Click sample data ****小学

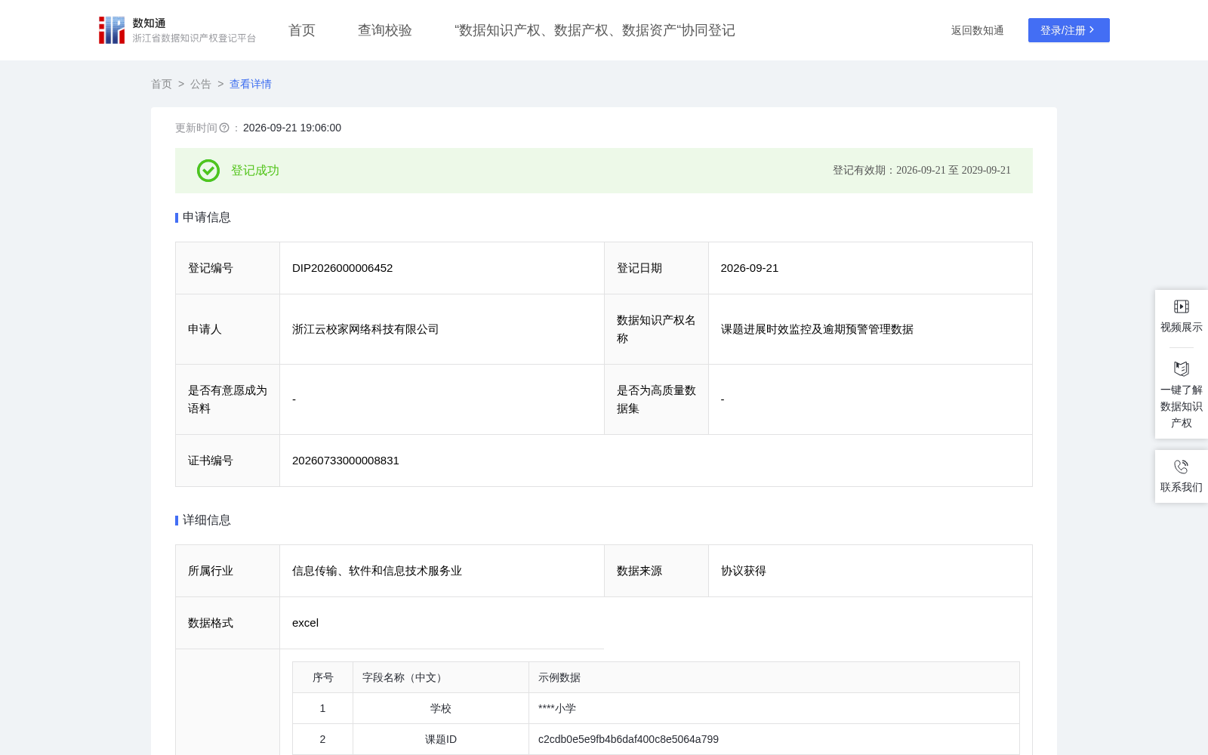[x=557, y=708]
